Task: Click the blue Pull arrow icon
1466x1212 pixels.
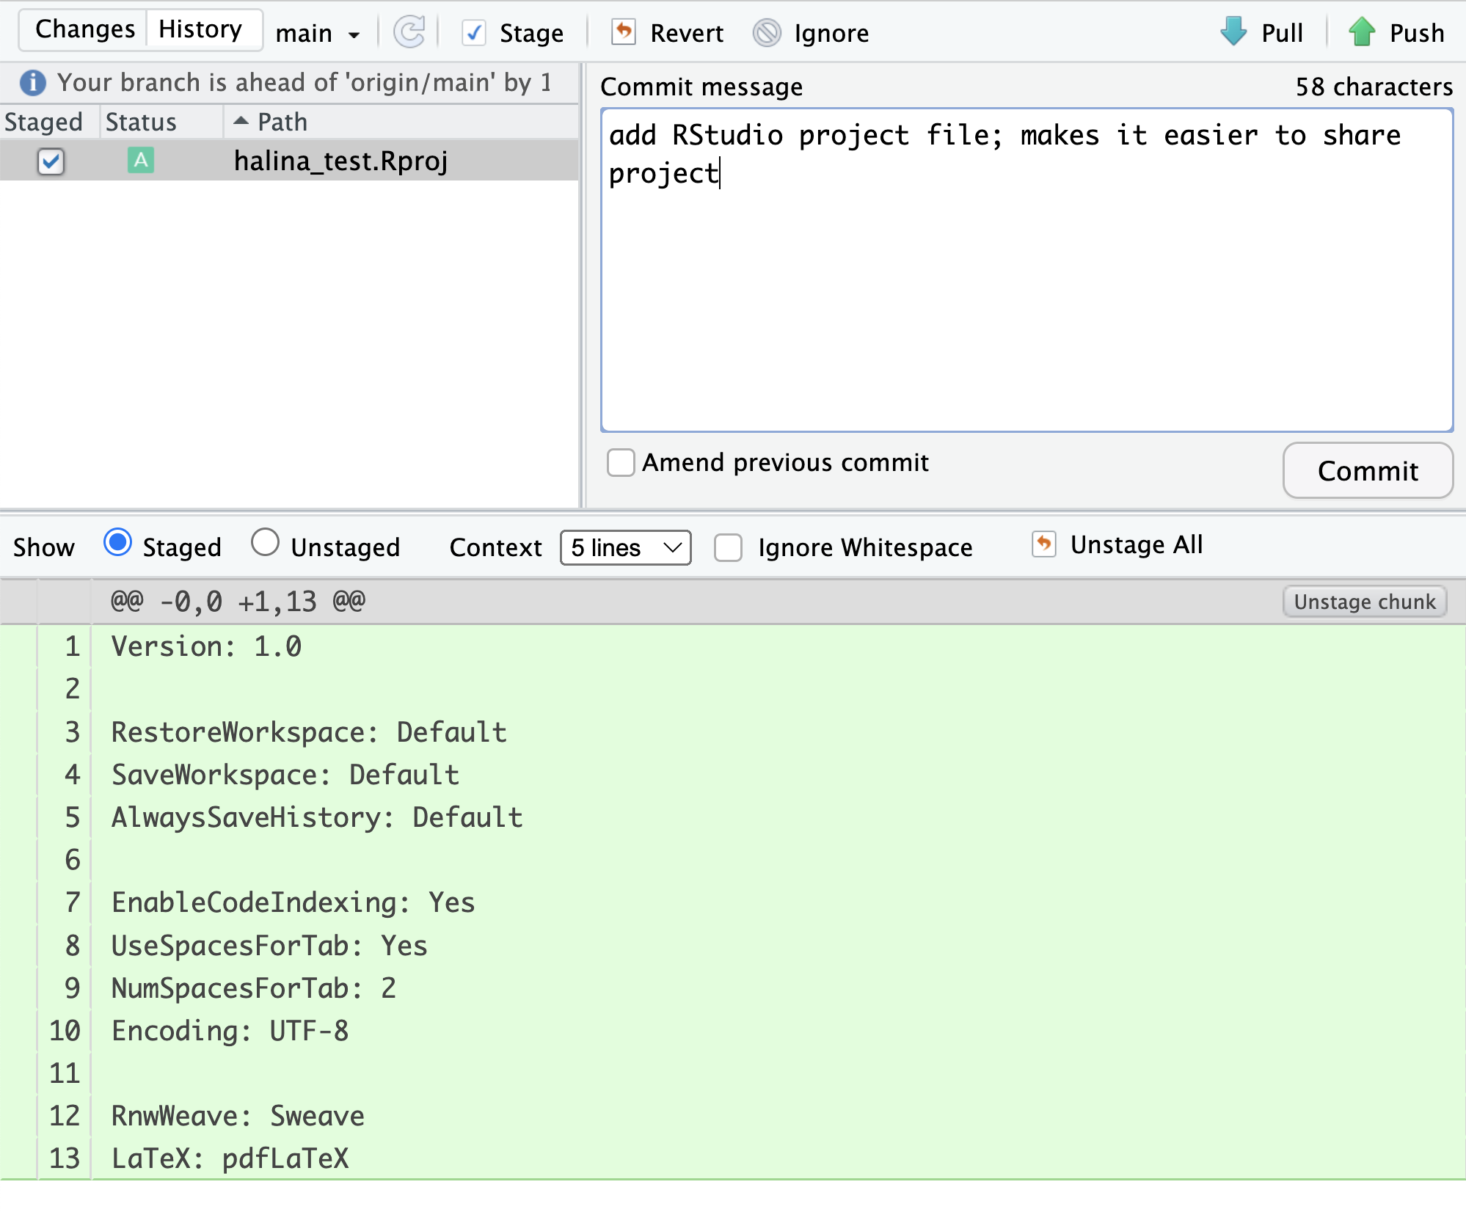Action: [x=1233, y=32]
